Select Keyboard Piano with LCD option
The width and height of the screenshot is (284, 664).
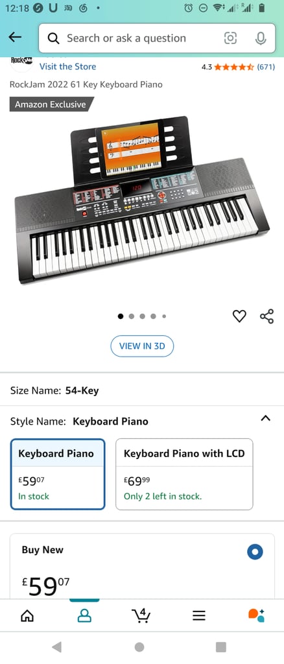pos(184,474)
